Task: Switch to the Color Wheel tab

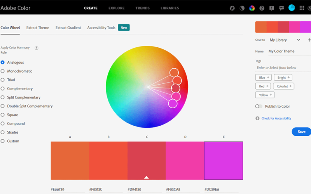Action: pos(10,28)
